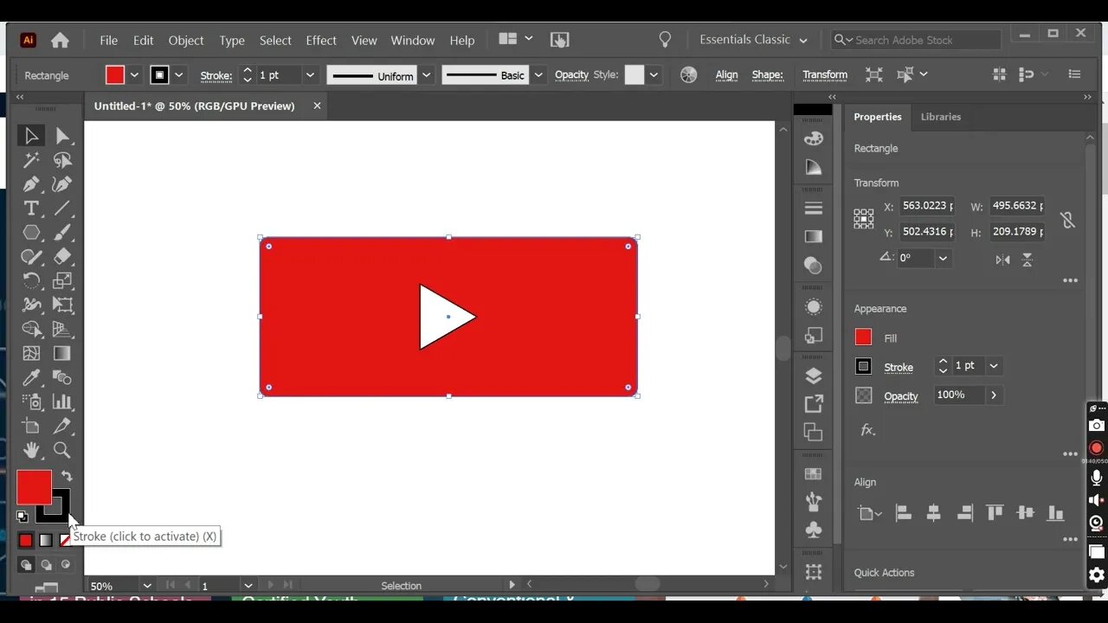Select the Hand tool
This screenshot has width=1108, height=623.
click(x=31, y=450)
